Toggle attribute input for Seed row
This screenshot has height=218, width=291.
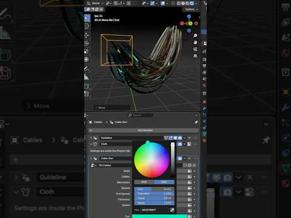pos(190,171)
